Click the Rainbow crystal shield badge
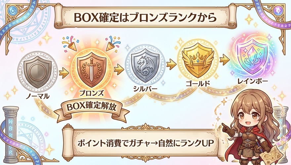This screenshot has height=165, width=291. pos(253,57)
